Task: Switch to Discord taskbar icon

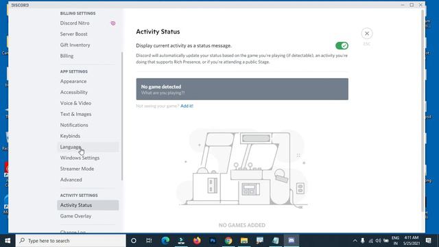Action: click(292, 241)
